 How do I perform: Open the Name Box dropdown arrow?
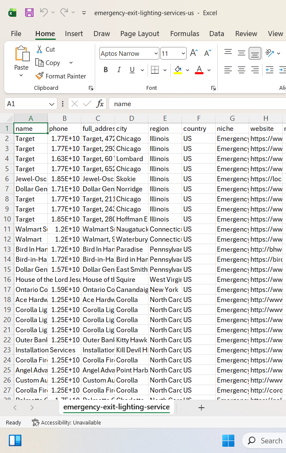[52, 104]
